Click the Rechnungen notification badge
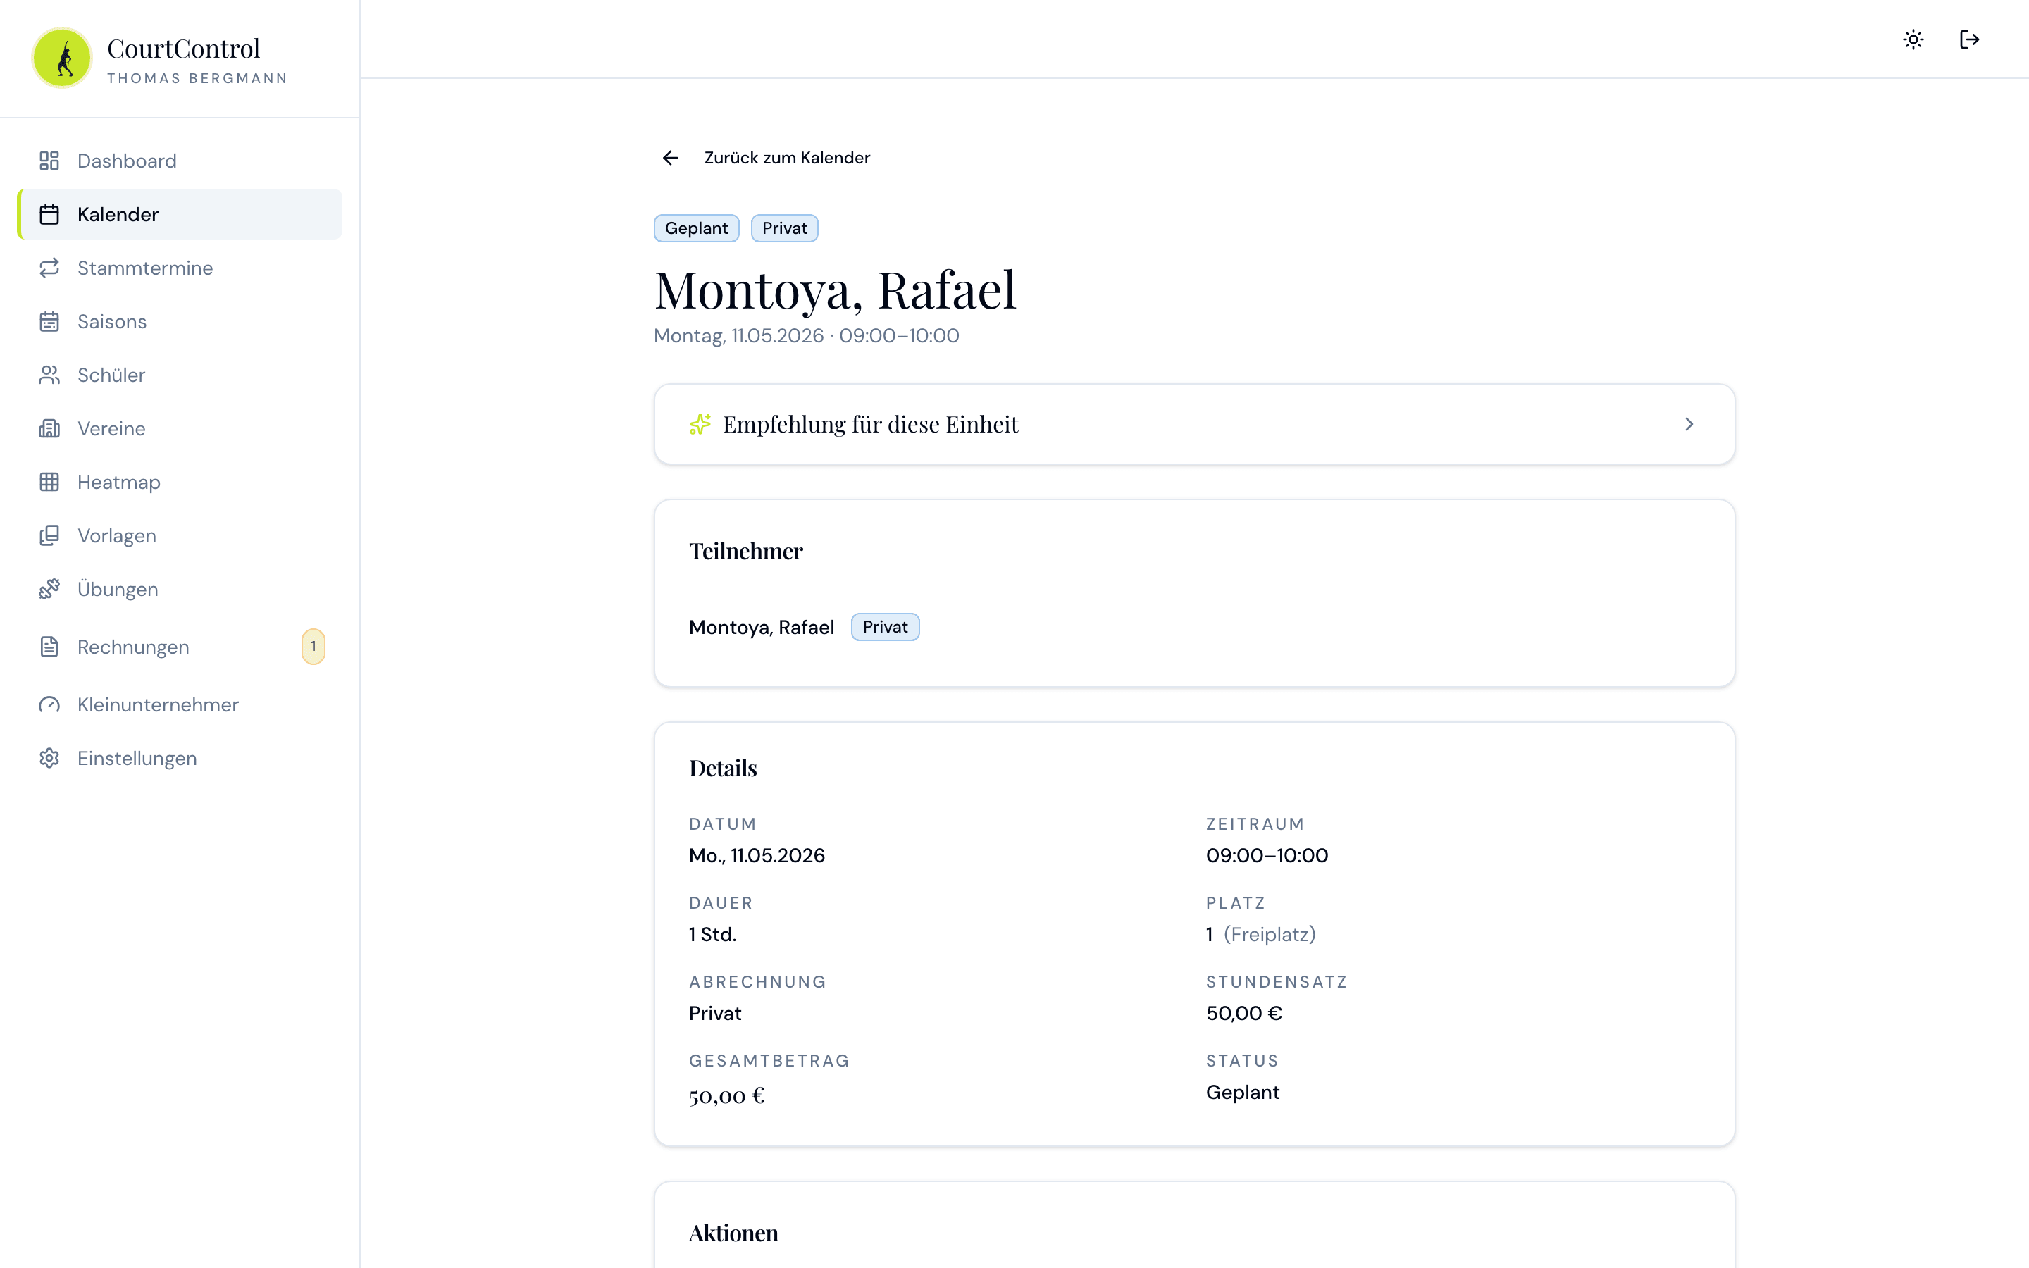 click(x=314, y=647)
